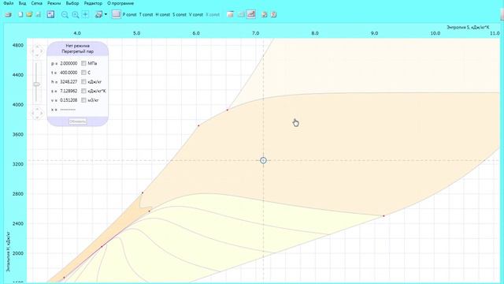Select the V const line mode
Screen dimensions: 504x284
pyautogui.click(x=196, y=14)
